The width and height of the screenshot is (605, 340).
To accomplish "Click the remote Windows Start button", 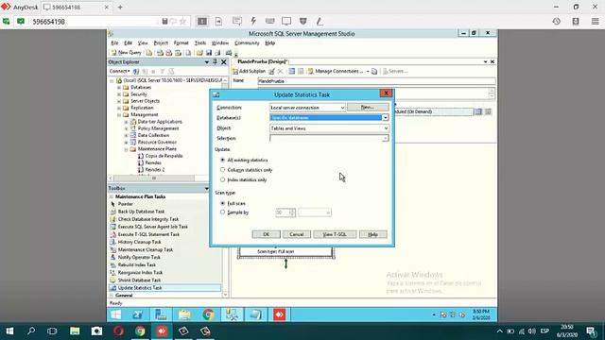I will 115,314.
